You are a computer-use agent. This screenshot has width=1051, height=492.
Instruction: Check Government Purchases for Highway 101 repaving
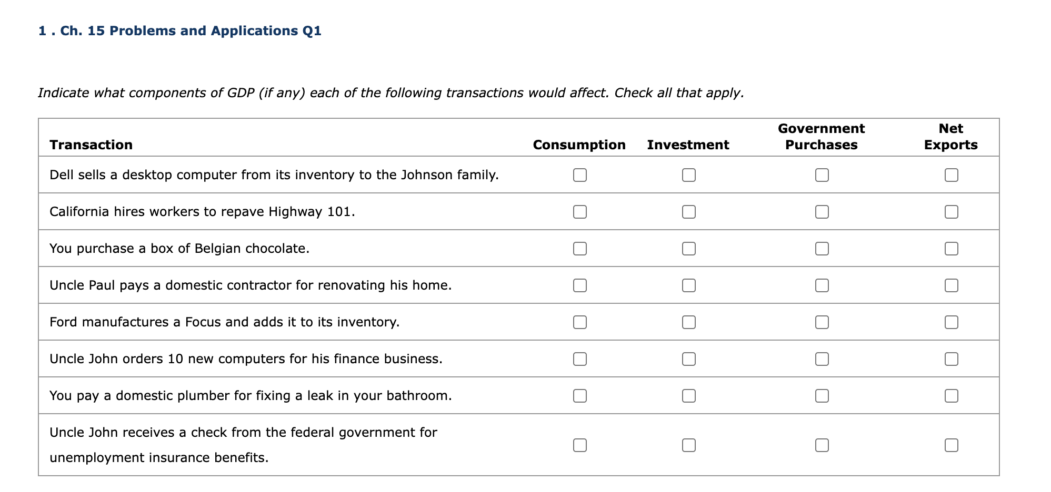coord(822,212)
